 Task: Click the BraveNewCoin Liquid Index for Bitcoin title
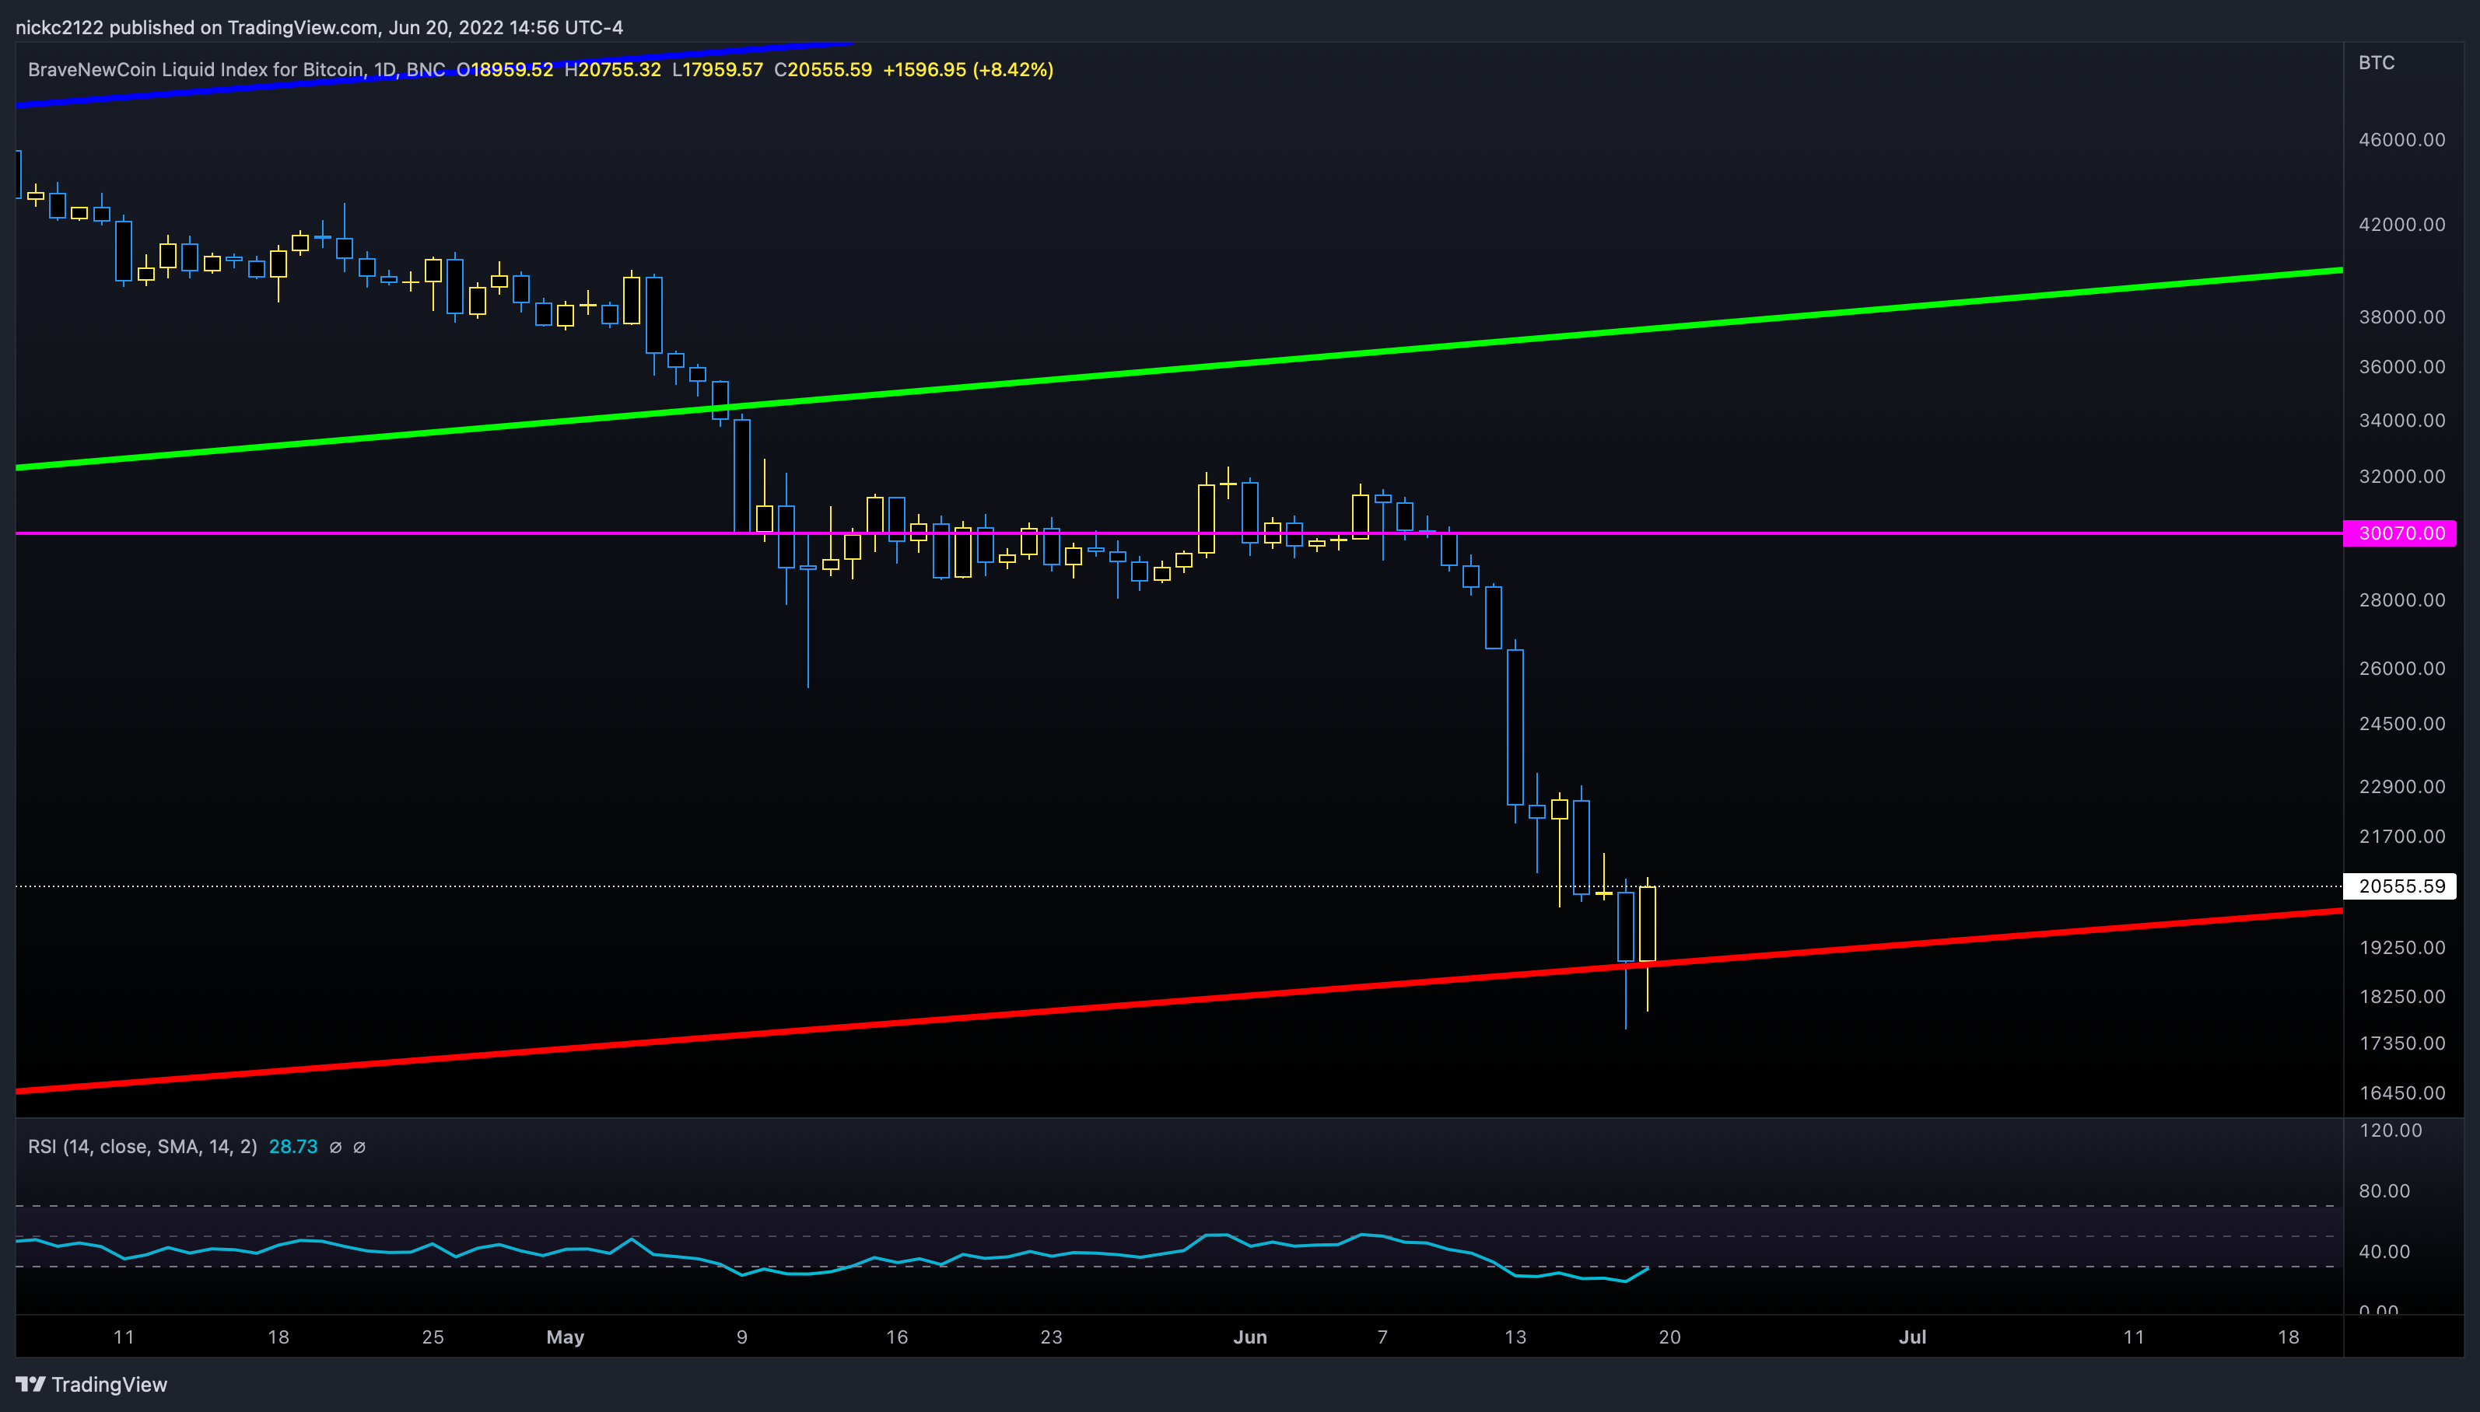tap(196, 70)
